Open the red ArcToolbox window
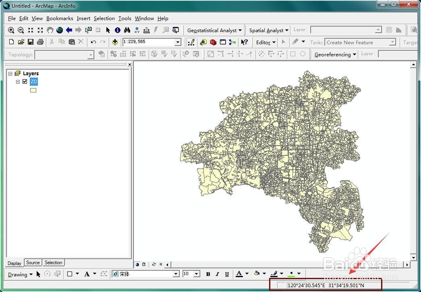Viewport: 421px width, 292px height. tap(213, 42)
